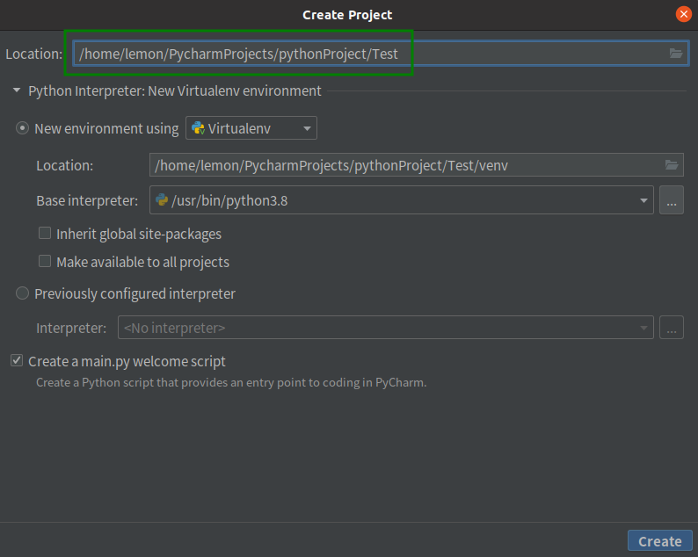This screenshot has height=557, width=698.
Task: Browse folder icon for venv location
Action: coord(672,165)
